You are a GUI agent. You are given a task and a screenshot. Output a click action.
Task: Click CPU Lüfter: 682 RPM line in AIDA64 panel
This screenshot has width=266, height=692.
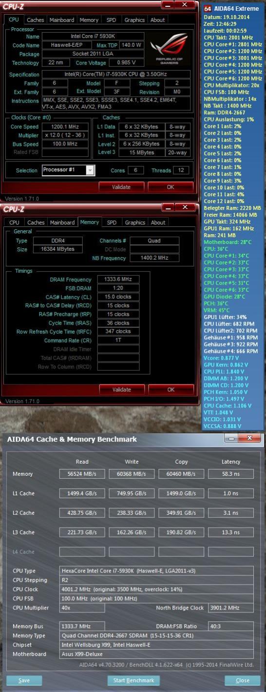click(229, 324)
